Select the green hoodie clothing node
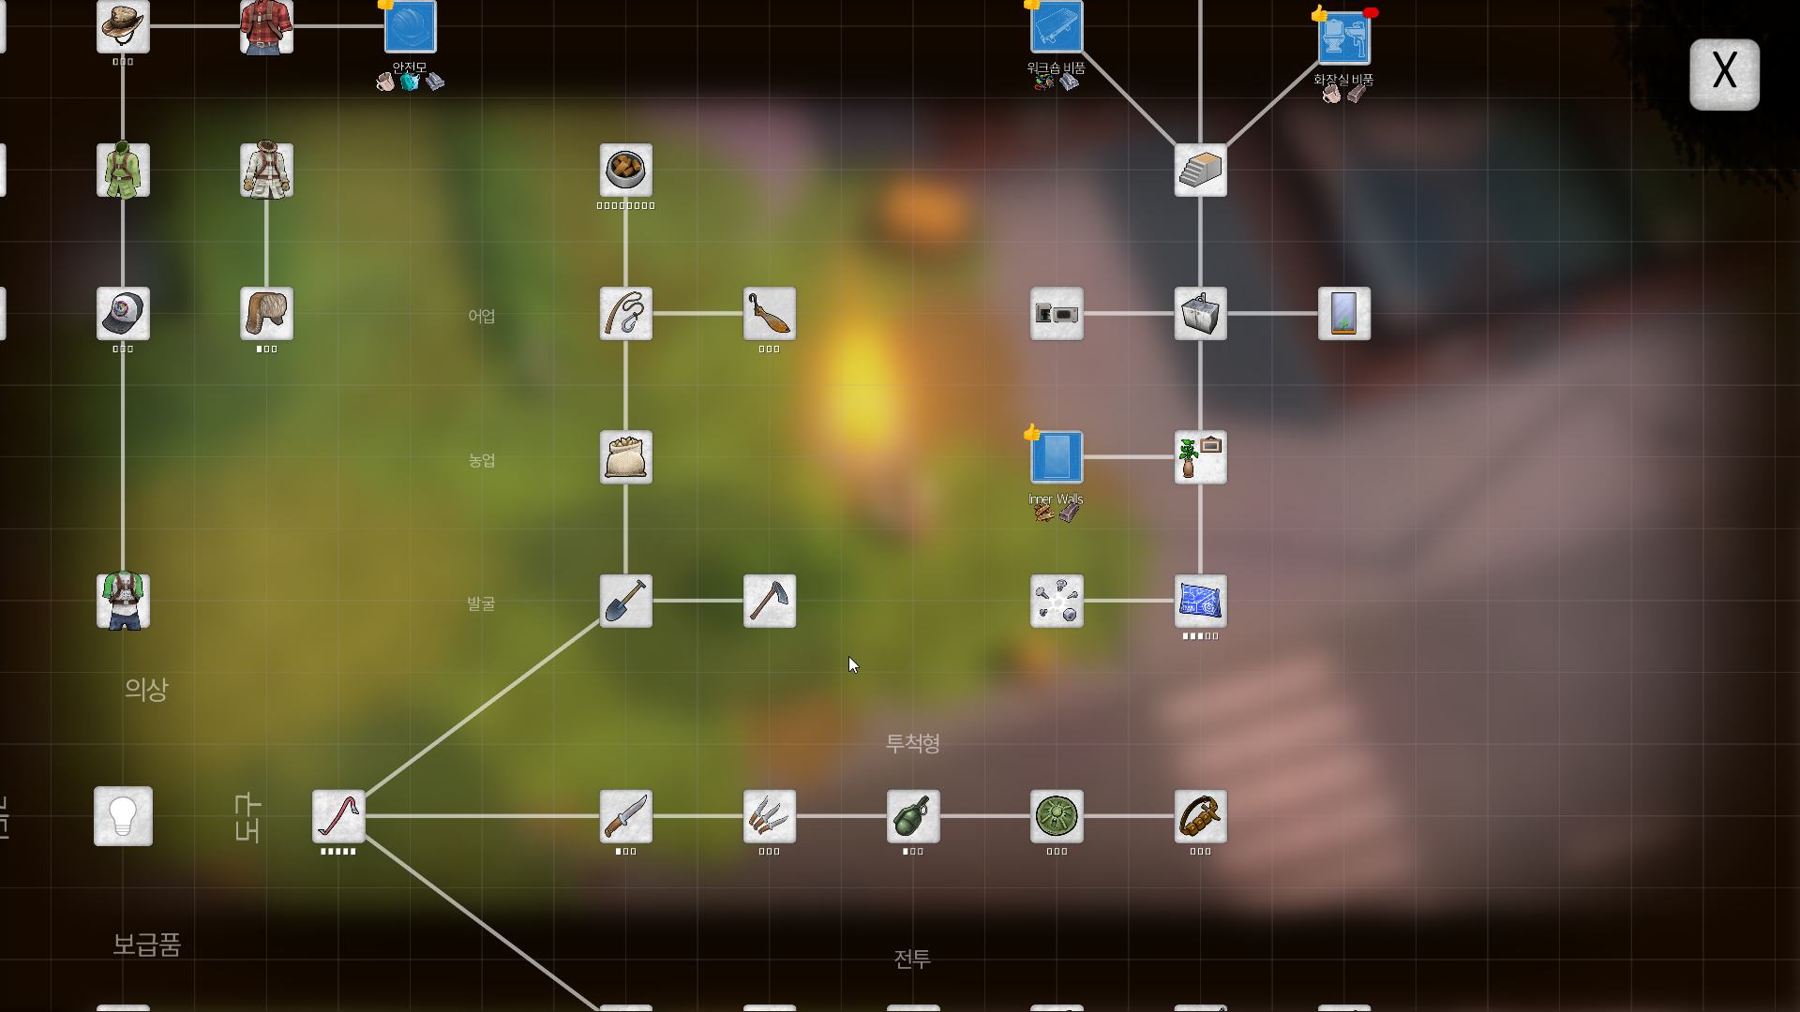This screenshot has width=1800, height=1012. (x=123, y=171)
